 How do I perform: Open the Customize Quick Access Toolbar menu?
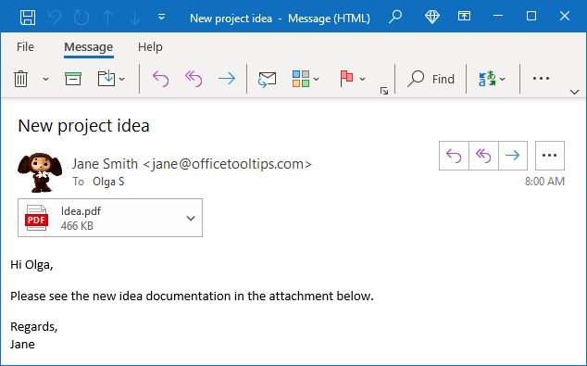[x=161, y=17]
